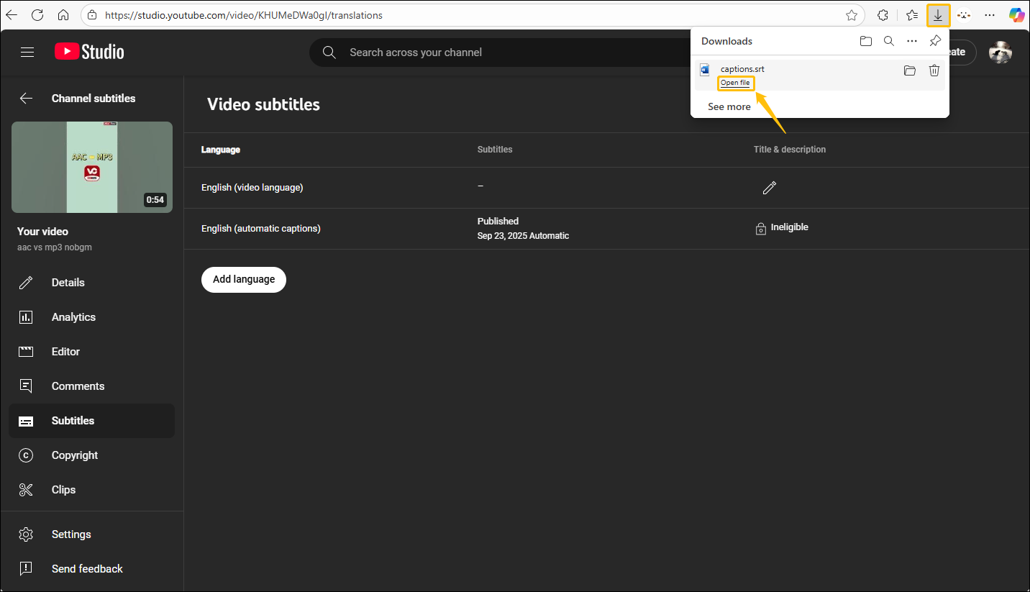1030x592 pixels.
Task: Open the browser Settings and more menu
Action: tap(990, 15)
